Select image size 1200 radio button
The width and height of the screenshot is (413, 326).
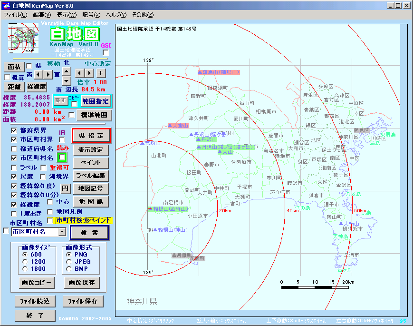25,261
